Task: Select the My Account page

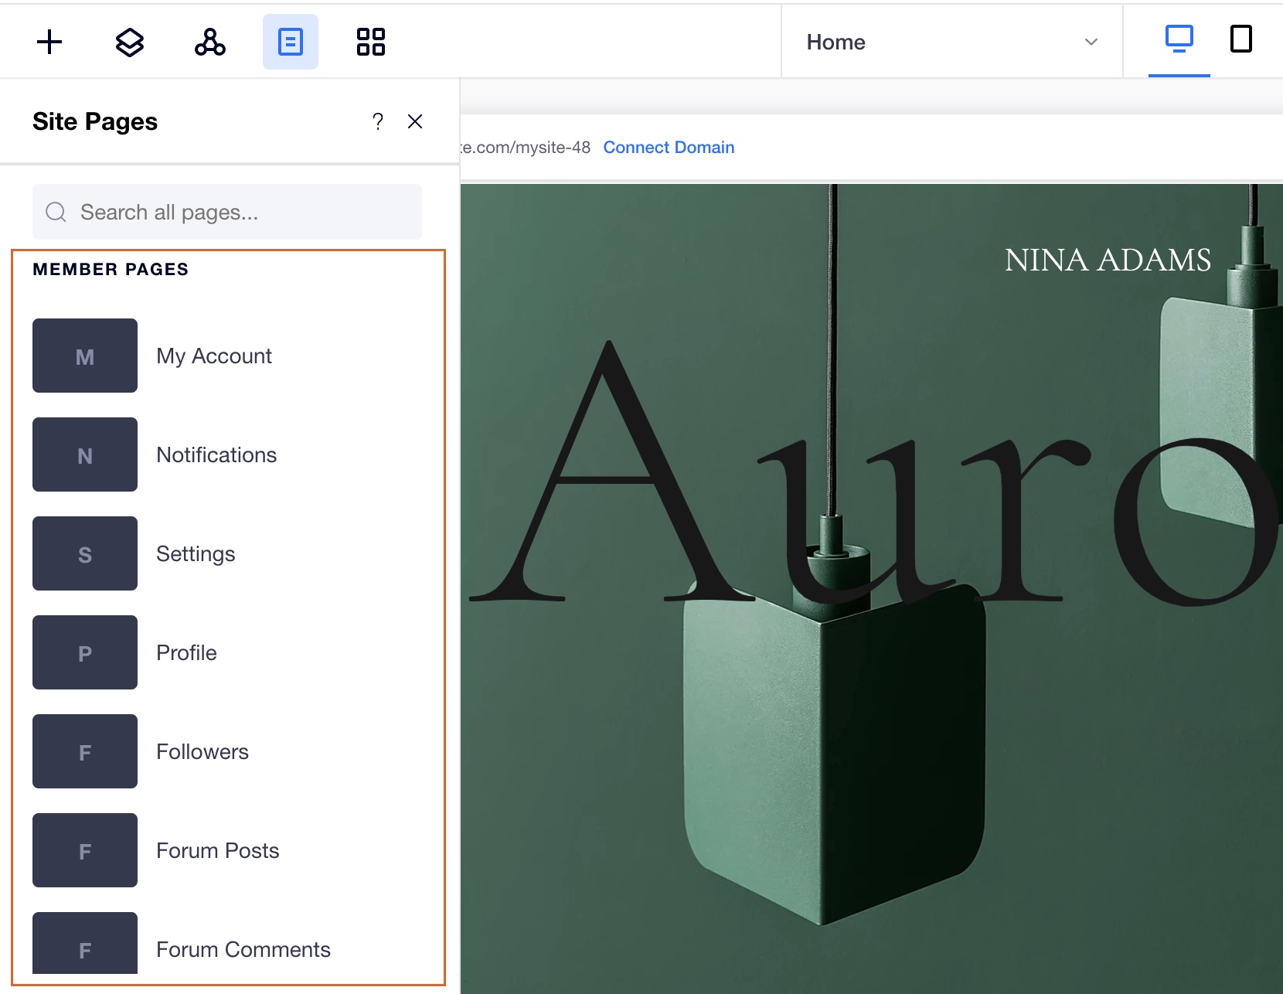Action: (x=214, y=356)
